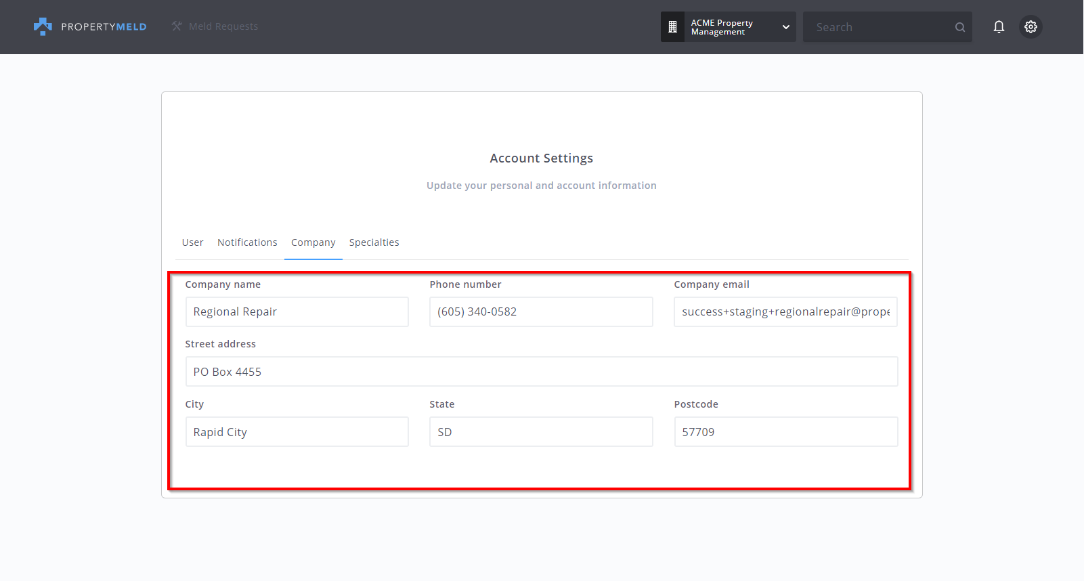This screenshot has height=581, width=1084.
Task: Click the Street address label
Action: coord(221,344)
